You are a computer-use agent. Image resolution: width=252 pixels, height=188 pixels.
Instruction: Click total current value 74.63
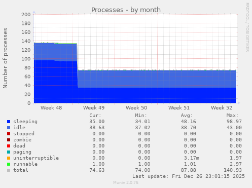tap(97, 170)
